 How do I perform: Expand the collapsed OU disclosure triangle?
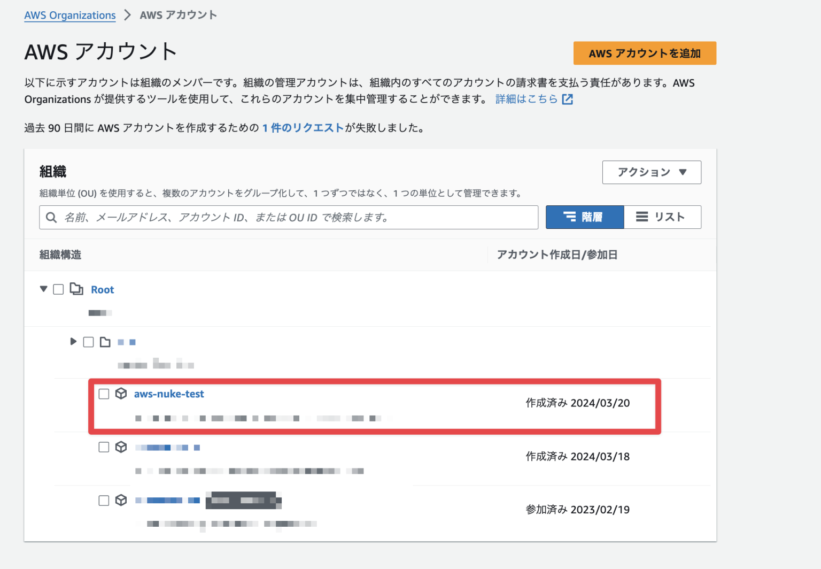[x=73, y=342]
